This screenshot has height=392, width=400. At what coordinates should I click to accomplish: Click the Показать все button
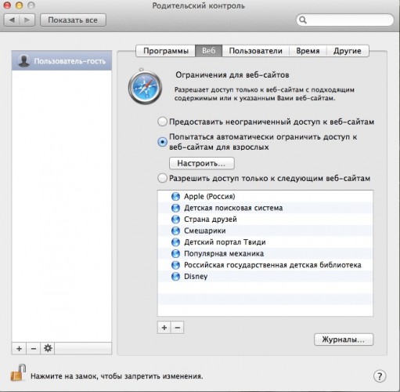pos(73,20)
